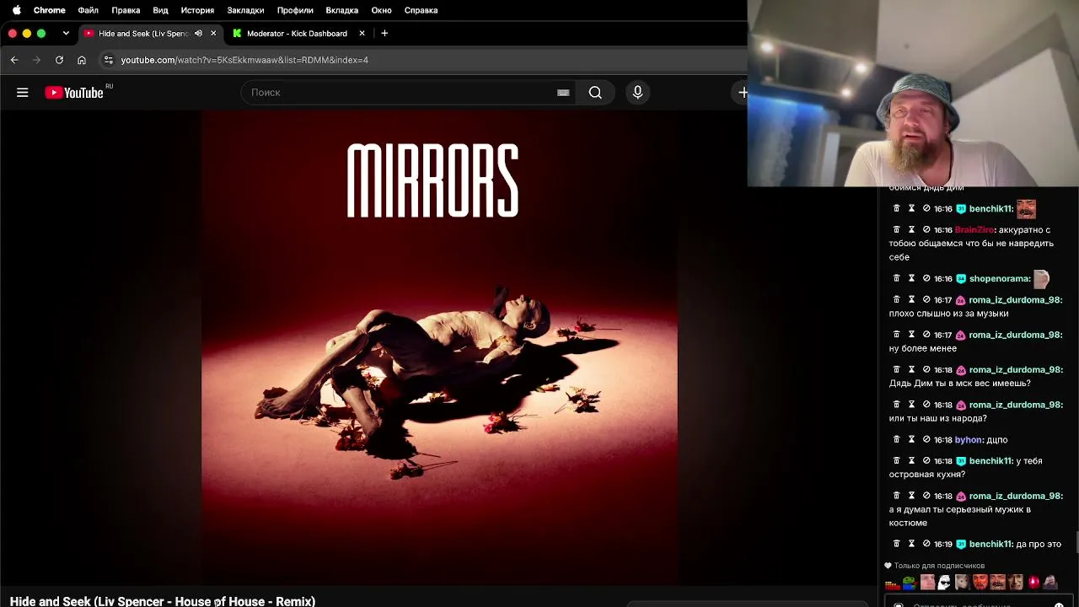This screenshot has height=607, width=1079.
Task: Go to the YouTube home logo
Action: 74,93
